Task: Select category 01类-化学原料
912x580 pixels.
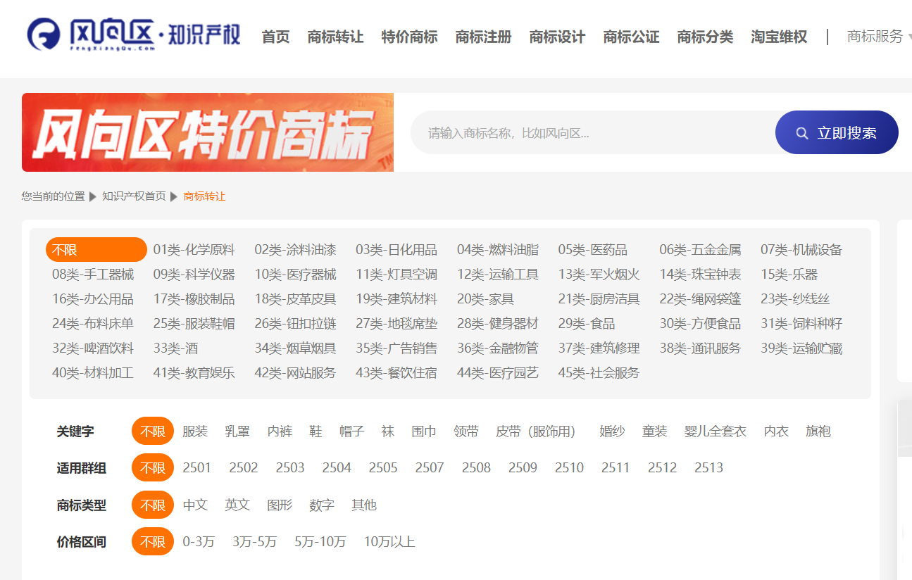Action: click(x=194, y=250)
